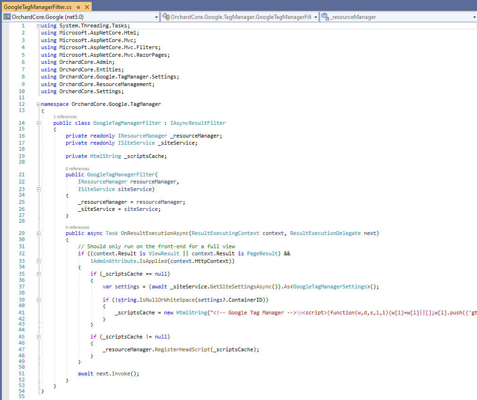This screenshot has height=400, width=477.
Task: Collapse the using directives block at line 1
Action: pos(39,26)
